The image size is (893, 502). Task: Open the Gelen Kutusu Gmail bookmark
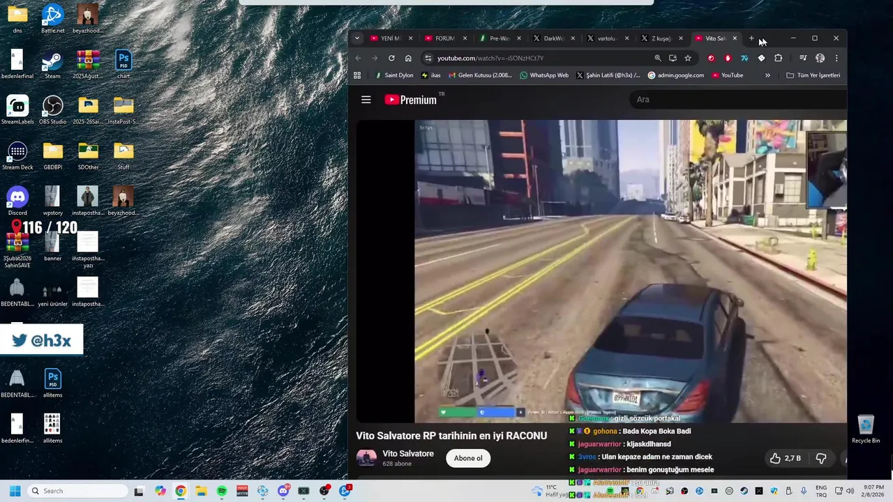480,75
